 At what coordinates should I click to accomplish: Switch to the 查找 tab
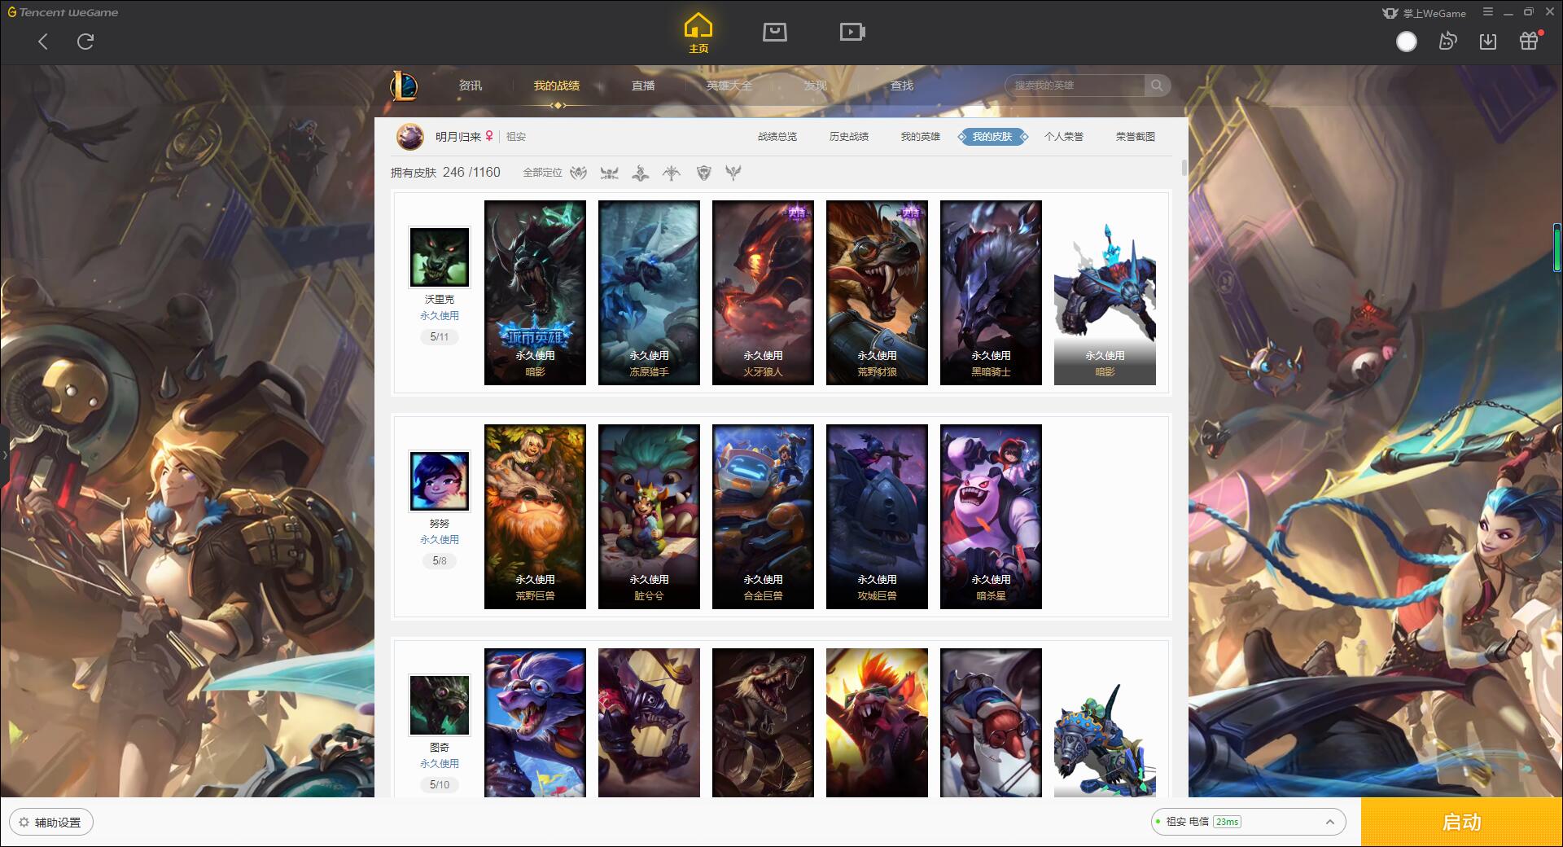tap(902, 86)
